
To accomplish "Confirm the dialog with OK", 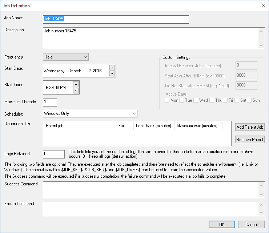I will 222,225.
